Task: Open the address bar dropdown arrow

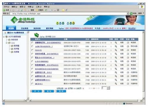Action: coord(128,14)
